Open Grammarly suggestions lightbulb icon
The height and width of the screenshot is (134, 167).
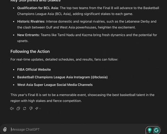[150, 130]
